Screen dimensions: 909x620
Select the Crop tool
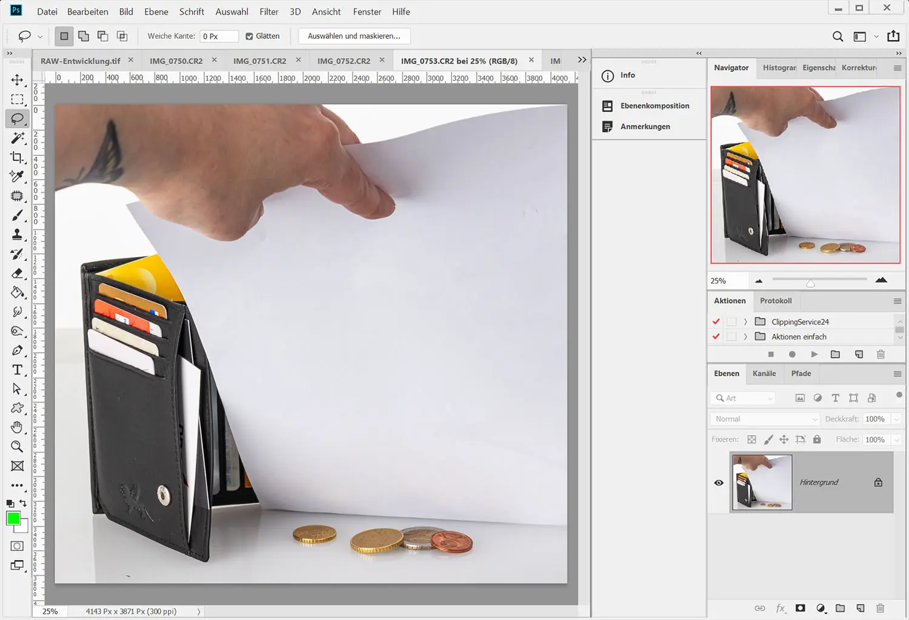click(x=17, y=158)
